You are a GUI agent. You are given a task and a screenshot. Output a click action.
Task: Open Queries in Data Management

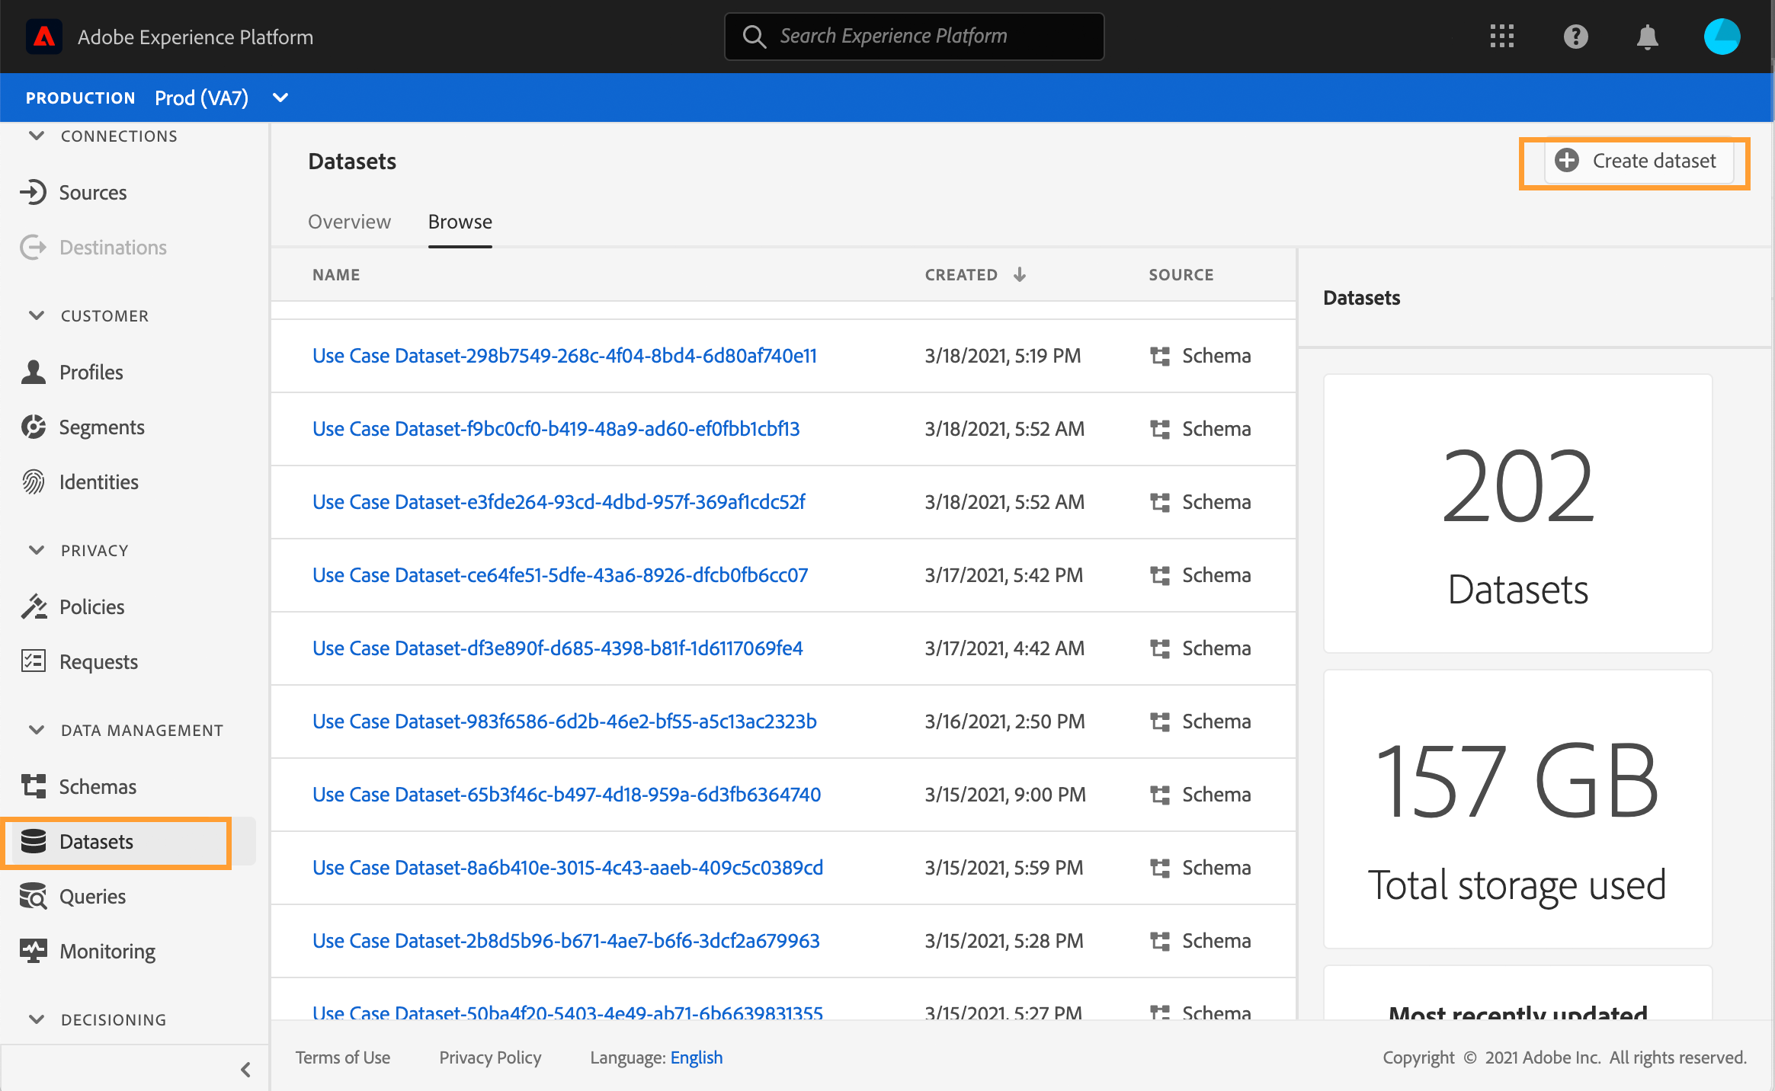pos(92,897)
